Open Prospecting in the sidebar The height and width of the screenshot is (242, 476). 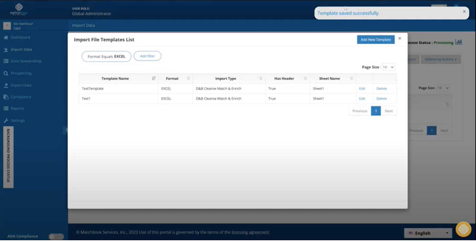(21, 73)
